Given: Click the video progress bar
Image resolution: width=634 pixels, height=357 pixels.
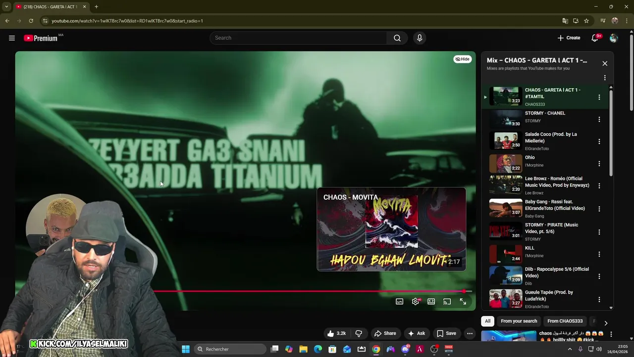Looking at the screenshot, I should [313, 291].
